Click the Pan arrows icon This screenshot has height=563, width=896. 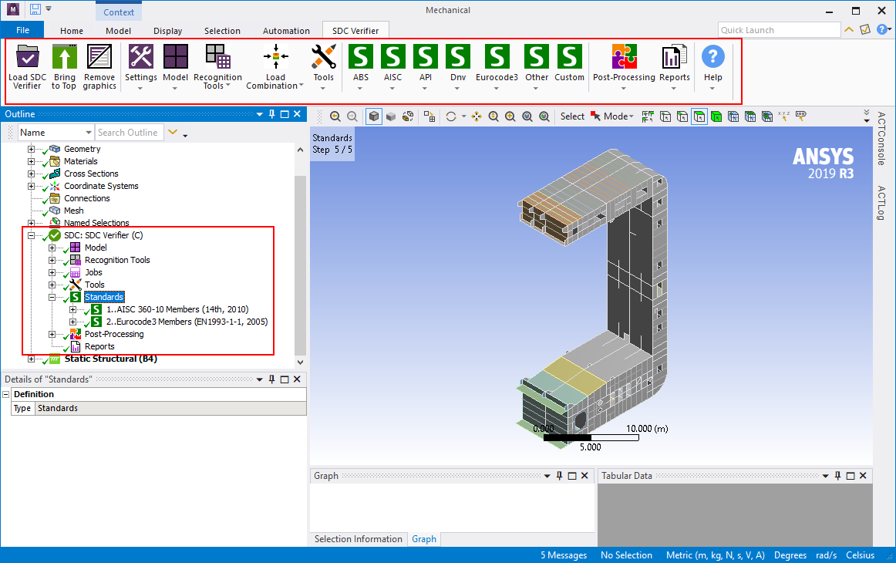click(476, 116)
